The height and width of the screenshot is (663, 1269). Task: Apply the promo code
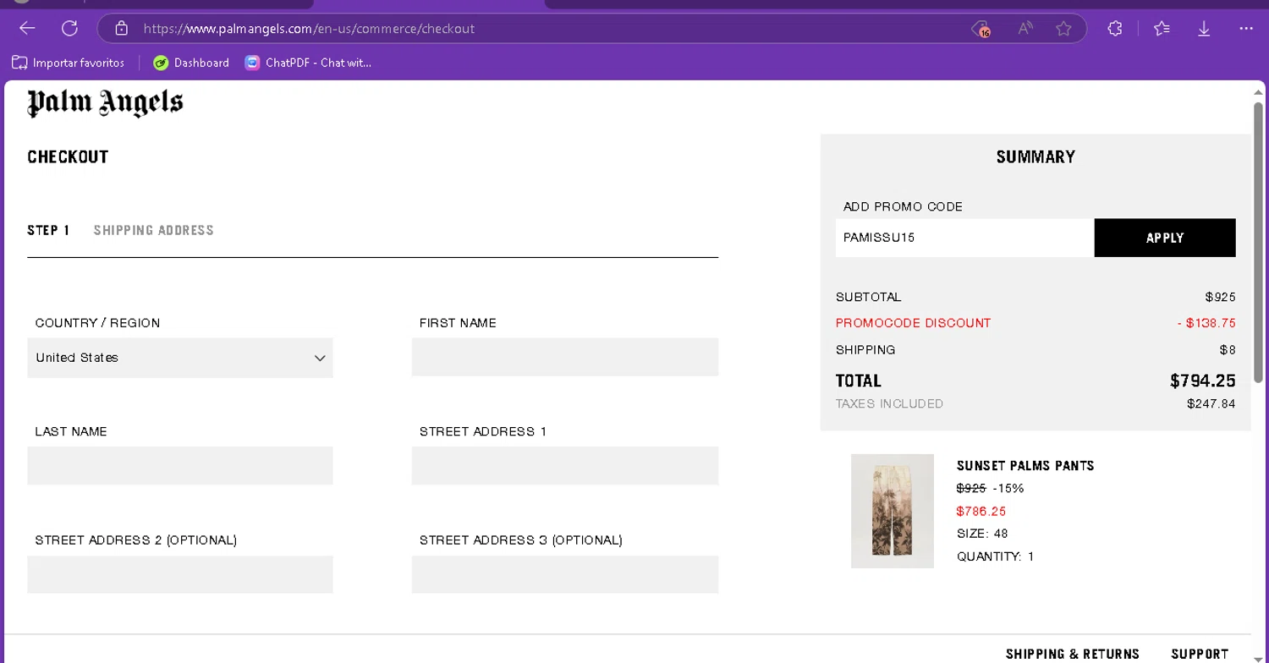click(x=1165, y=238)
